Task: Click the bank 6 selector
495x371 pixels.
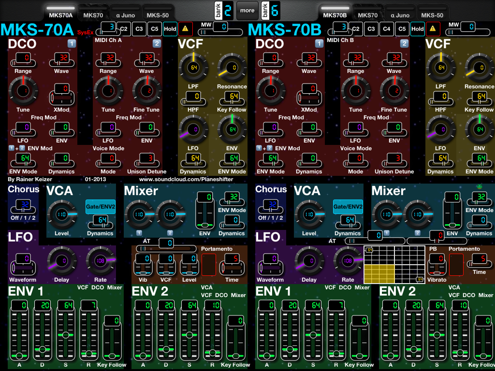Action: click(x=271, y=11)
